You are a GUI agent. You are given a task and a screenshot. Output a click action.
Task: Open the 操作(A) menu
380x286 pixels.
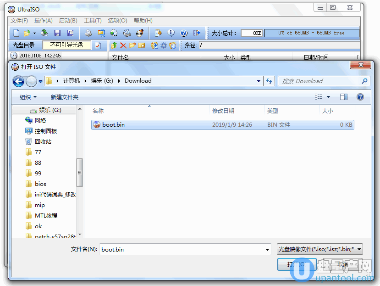click(x=44, y=21)
